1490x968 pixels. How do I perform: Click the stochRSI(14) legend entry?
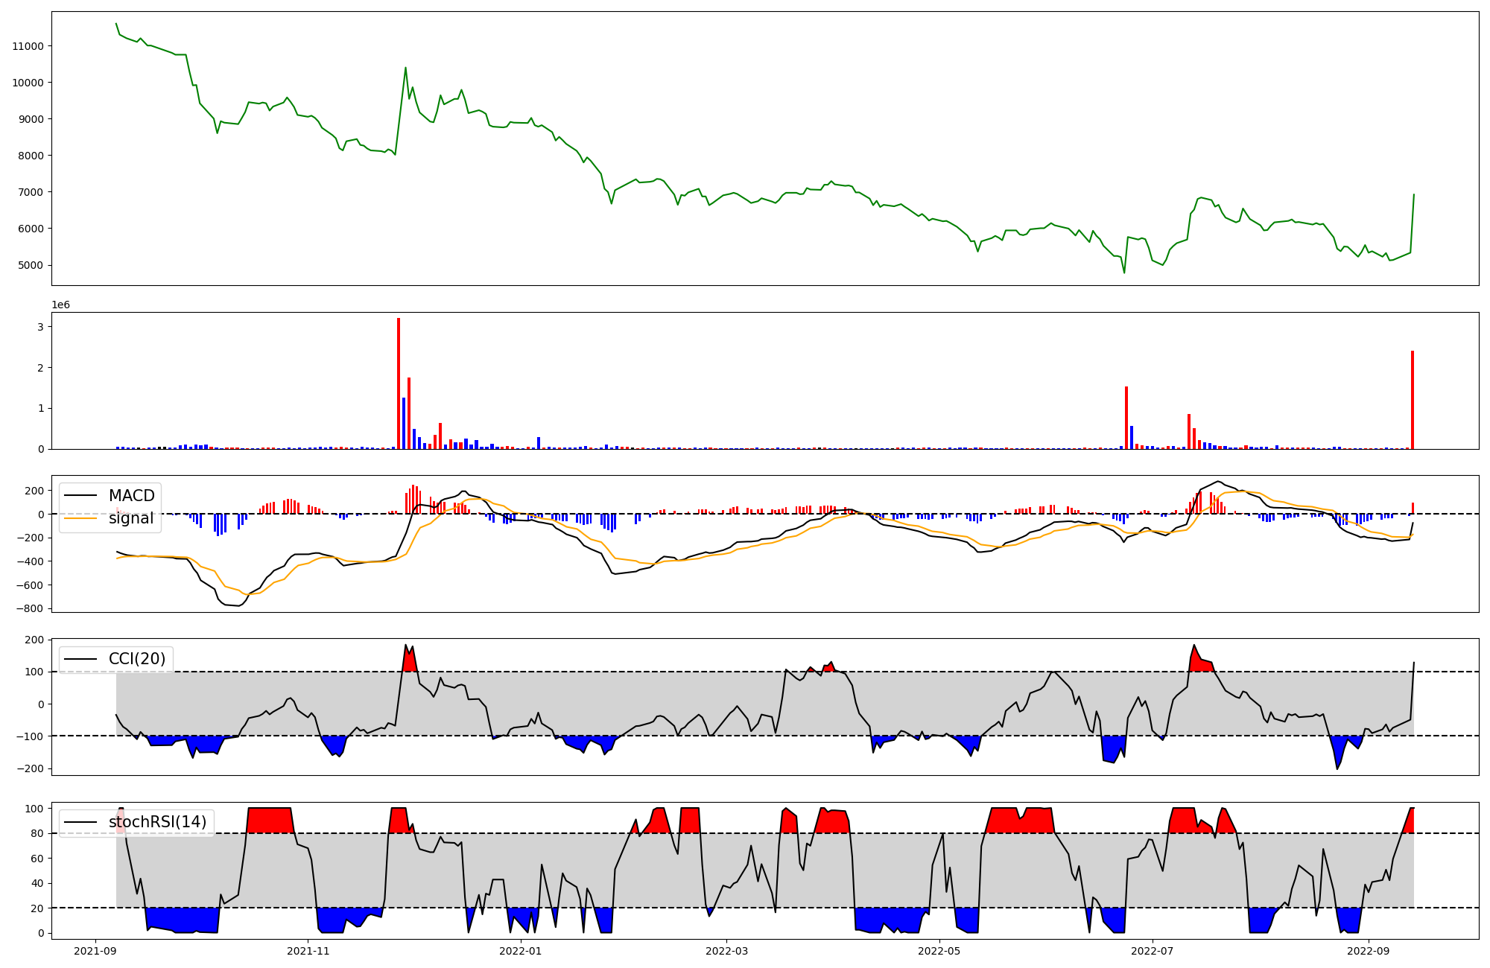pos(157,821)
